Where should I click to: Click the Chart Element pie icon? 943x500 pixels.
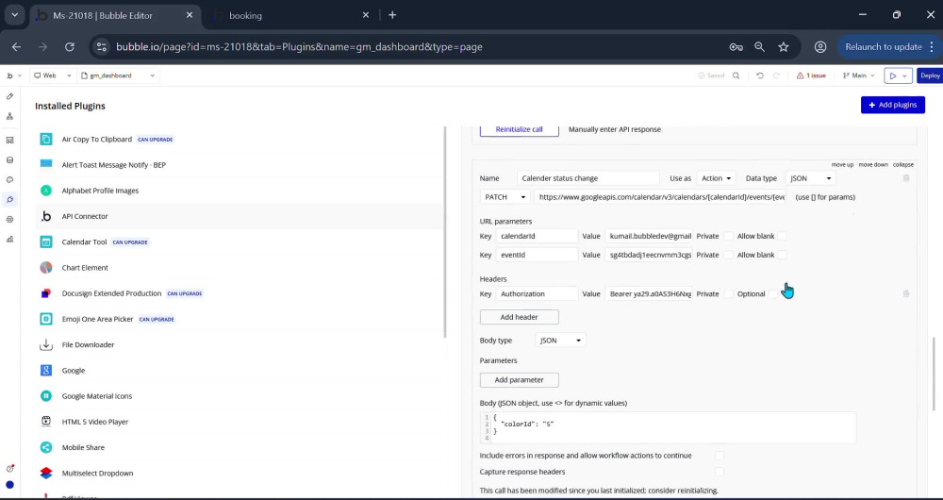pyautogui.click(x=46, y=268)
